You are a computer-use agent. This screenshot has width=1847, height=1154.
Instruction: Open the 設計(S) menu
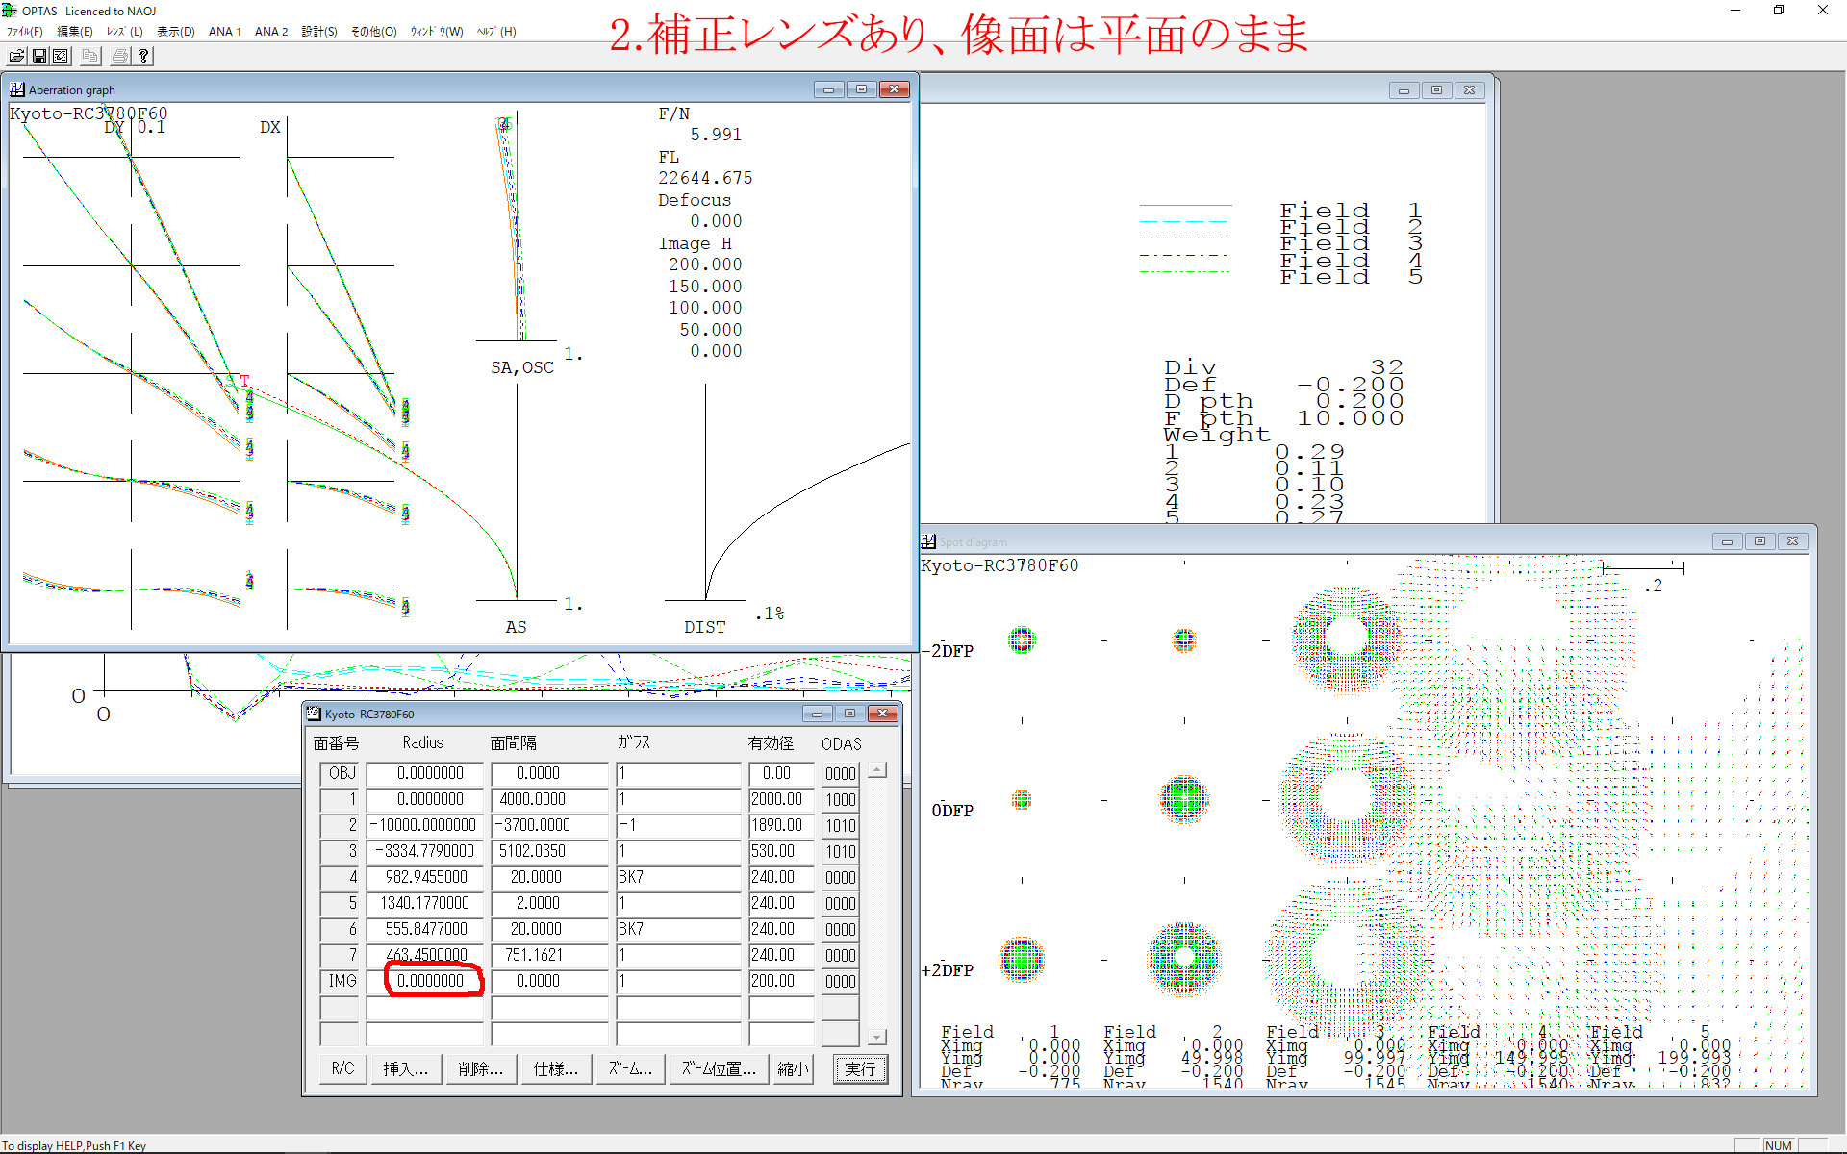(319, 32)
